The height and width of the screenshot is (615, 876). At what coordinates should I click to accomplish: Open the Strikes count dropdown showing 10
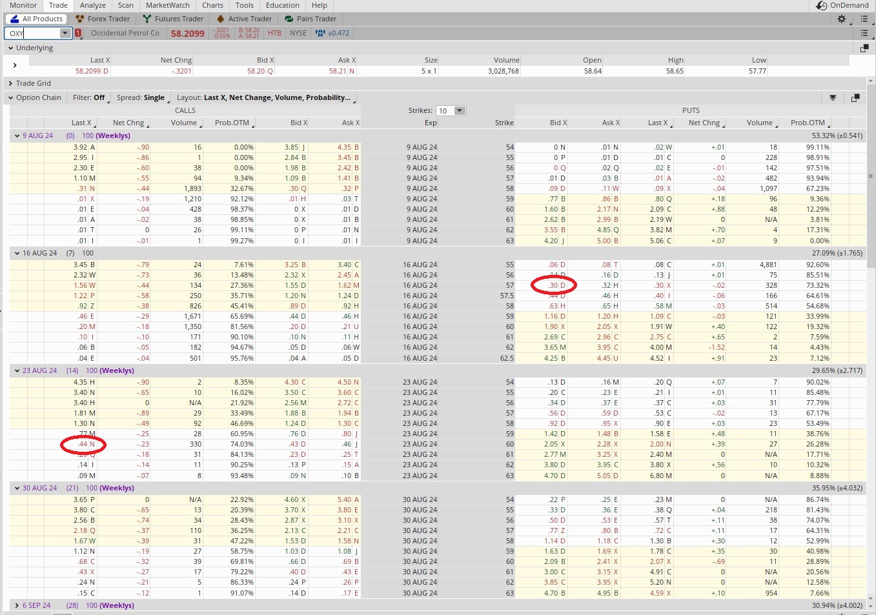[x=460, y=110]
